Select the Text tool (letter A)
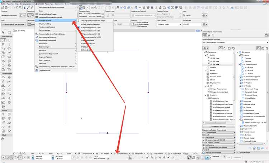 tap(3, 81)
